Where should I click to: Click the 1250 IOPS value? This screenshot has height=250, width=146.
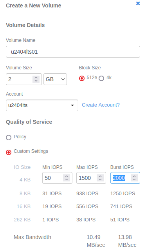(x=123, y=194)
